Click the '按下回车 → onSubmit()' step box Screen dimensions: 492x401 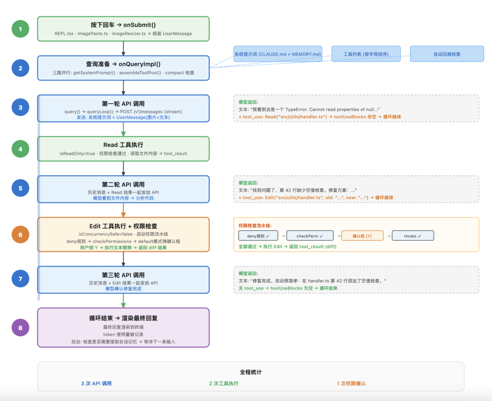123,29
